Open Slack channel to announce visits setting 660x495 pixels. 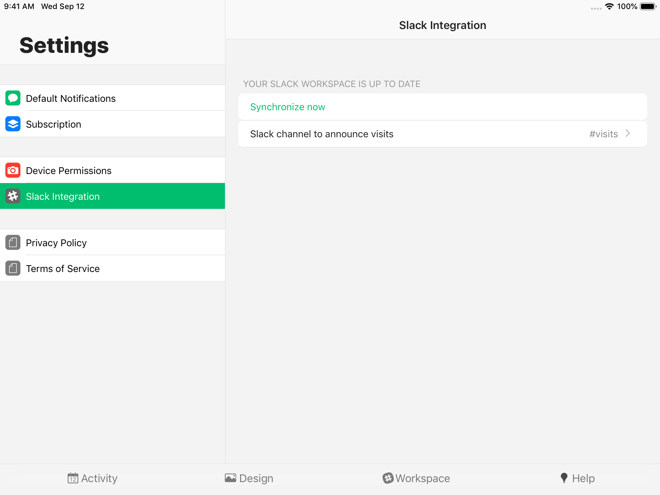pyautogui.click(x=442, y=134)
